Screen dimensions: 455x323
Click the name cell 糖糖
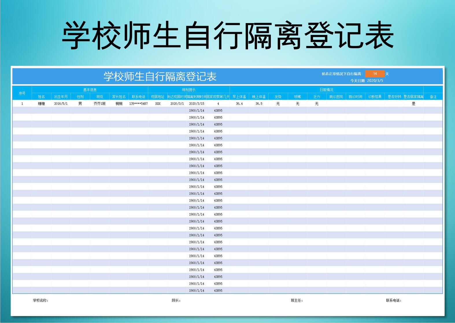[41, 104]
